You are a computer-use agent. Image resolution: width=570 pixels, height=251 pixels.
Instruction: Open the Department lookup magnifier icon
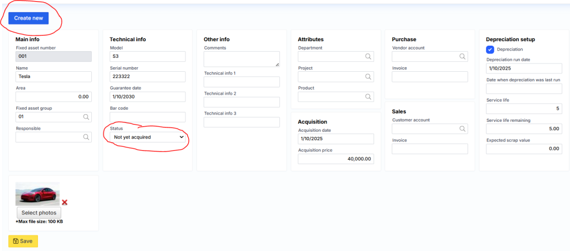point(368,57)
